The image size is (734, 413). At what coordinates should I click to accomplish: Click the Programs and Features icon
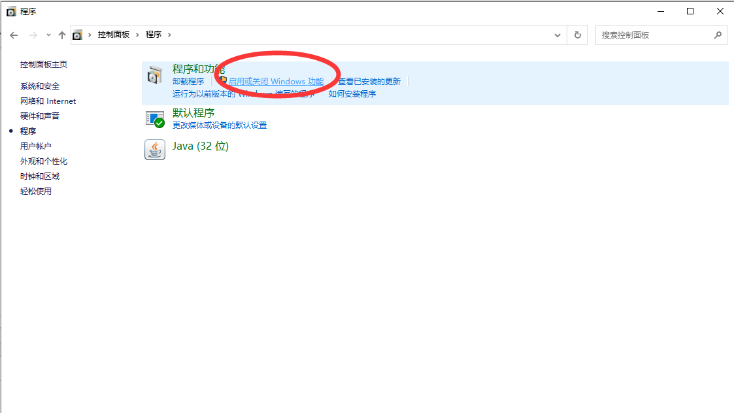[154, 75]
